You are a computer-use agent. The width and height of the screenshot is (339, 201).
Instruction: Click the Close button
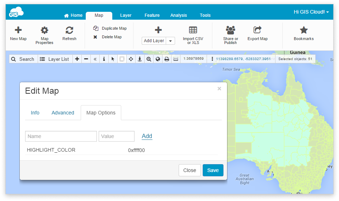click(x=190, y=170)
